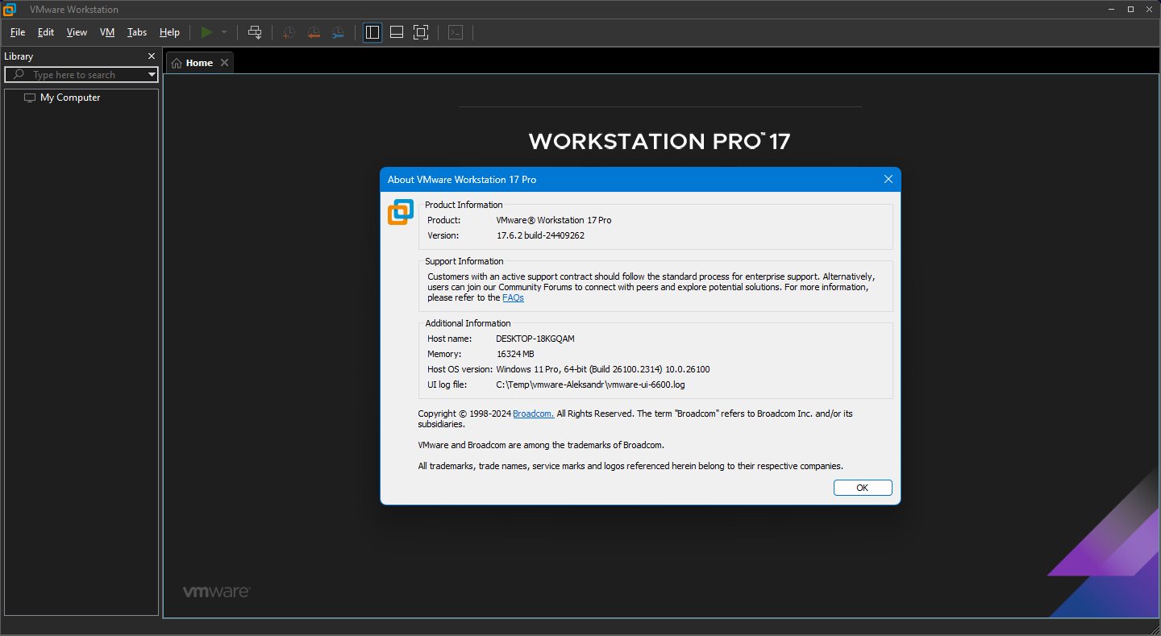The image size is (1161, 636).
Task: Click Send Ctrl+Alt+Del toolbar icon
Action: (255, 32)
